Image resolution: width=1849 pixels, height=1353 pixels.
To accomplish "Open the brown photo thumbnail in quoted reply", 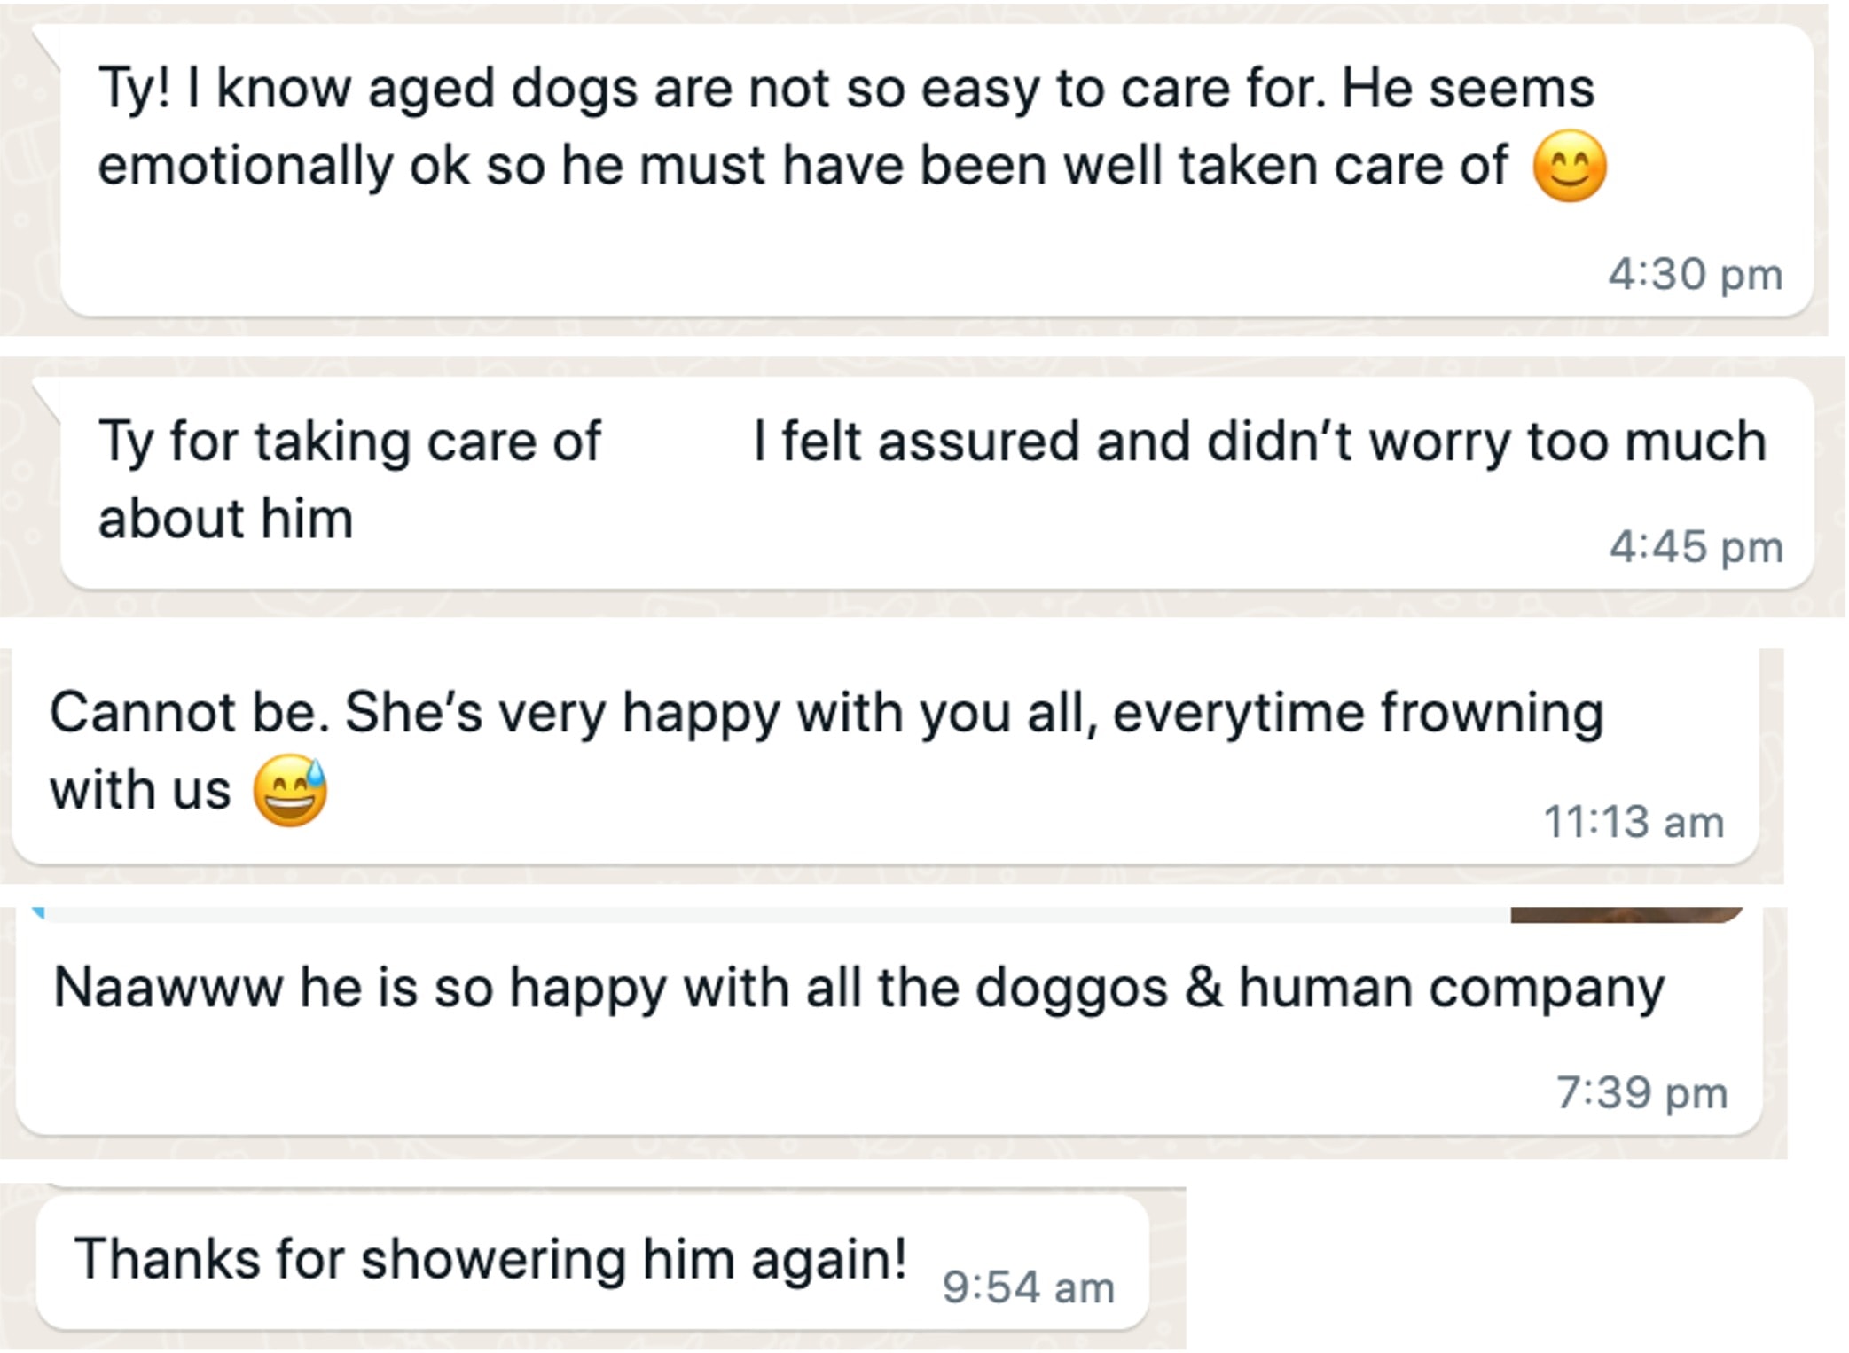I will click(1626, 915).
